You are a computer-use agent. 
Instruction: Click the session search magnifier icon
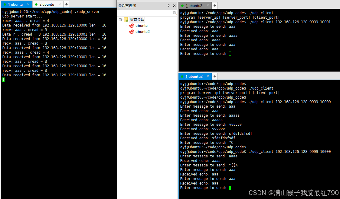tap(175, 13)
